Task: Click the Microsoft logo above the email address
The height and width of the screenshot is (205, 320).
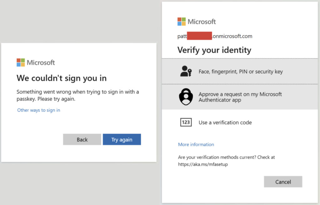Action: (197, 22)
